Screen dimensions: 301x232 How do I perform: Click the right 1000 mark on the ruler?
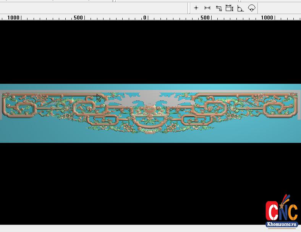pyautogui.click(x=267, y=18)
